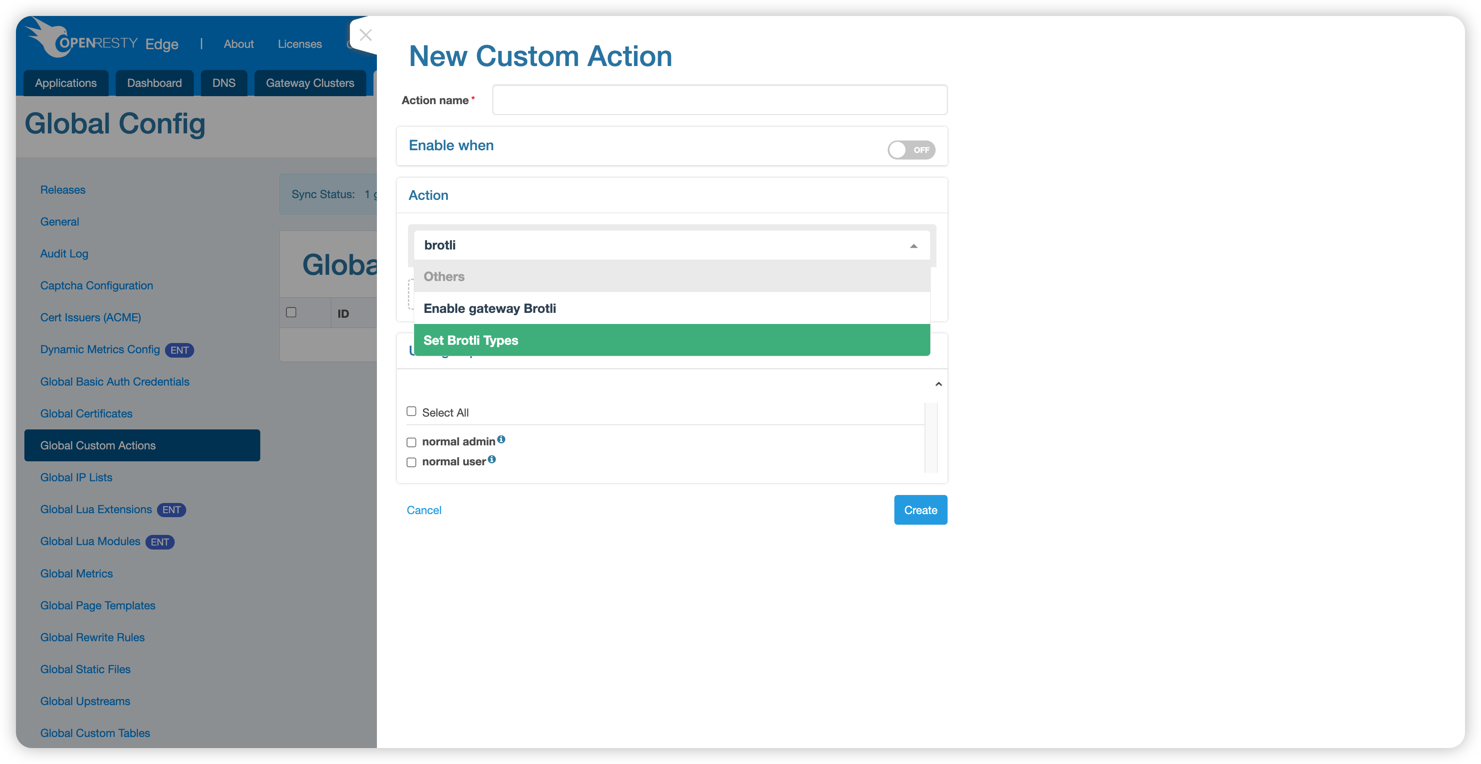Click the ID column header
This screenshot has width=1481, height=764.
point(343,314)
